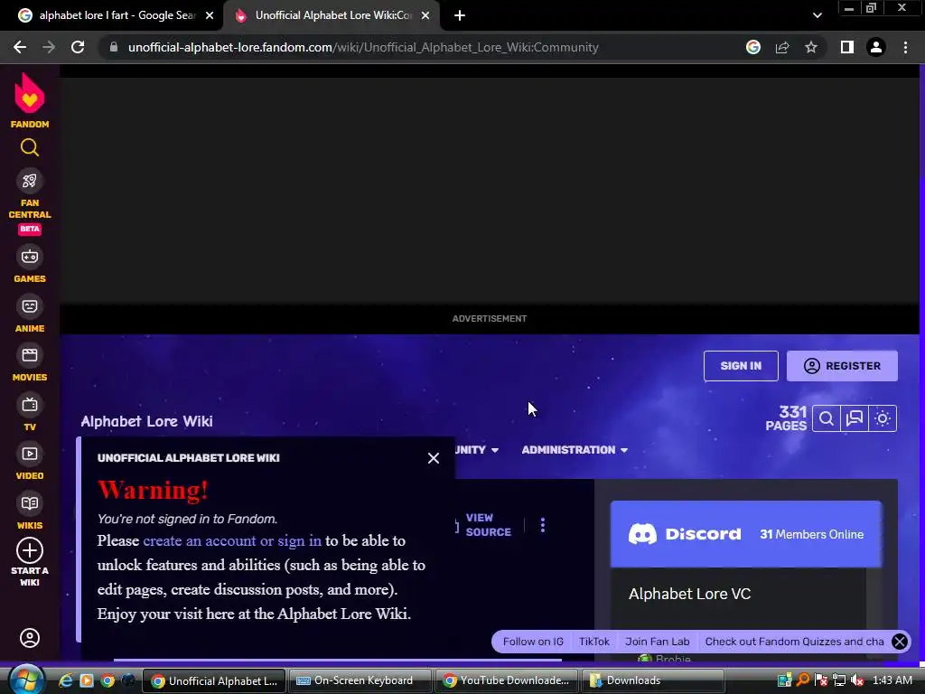925x694 pixels.
Task: Start a Wiki plus icon
Action: click(30, 551)
